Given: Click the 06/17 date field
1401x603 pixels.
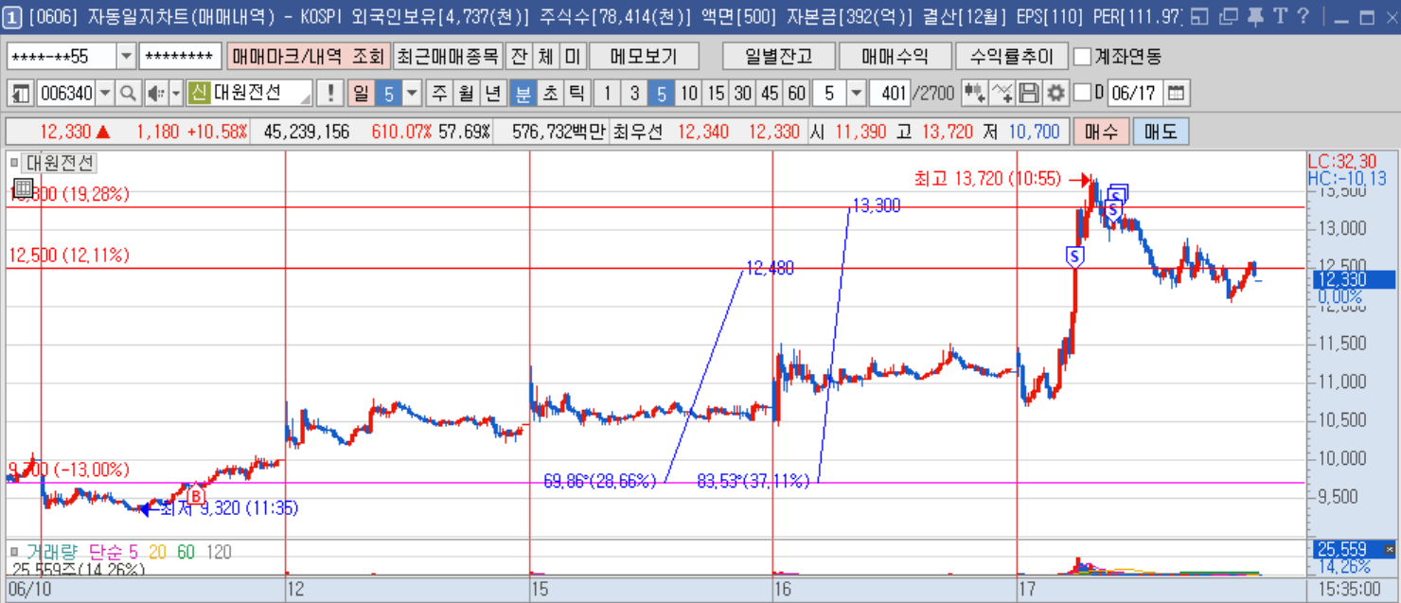Looking at the screenshot, I should (x=1134, y=93).
